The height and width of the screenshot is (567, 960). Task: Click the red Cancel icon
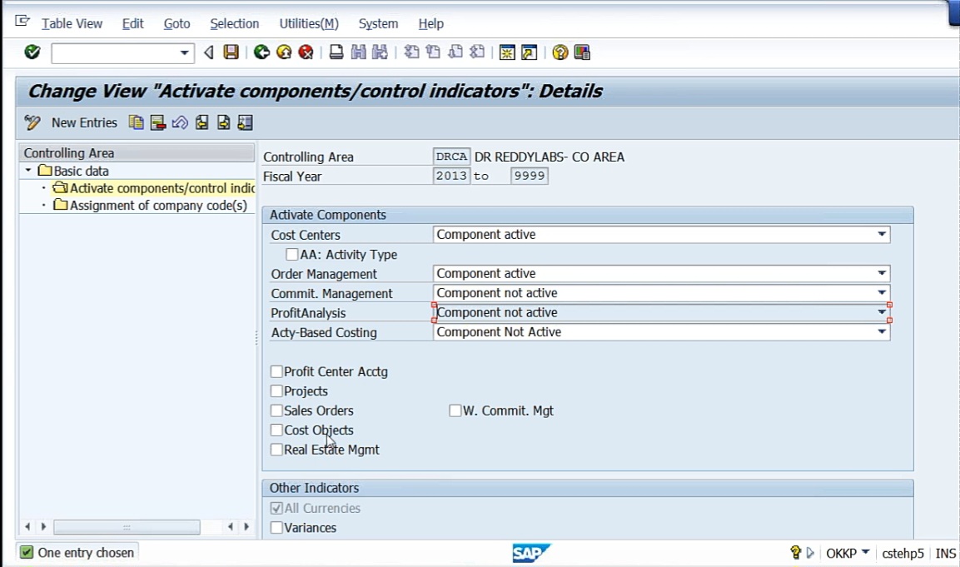(x=306, y=52)
